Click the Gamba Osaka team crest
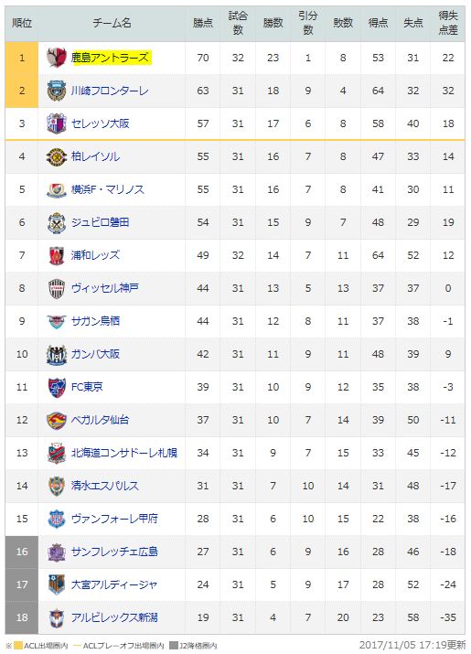The height and width of the screenshot is (654, 471). (57, 354)
